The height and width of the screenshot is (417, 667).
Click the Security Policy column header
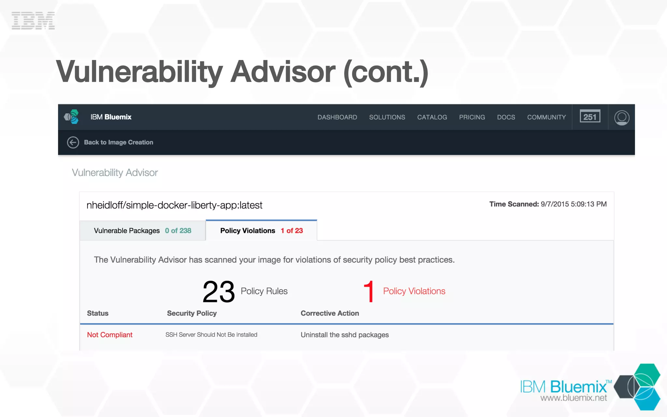(x=192, y=313)
